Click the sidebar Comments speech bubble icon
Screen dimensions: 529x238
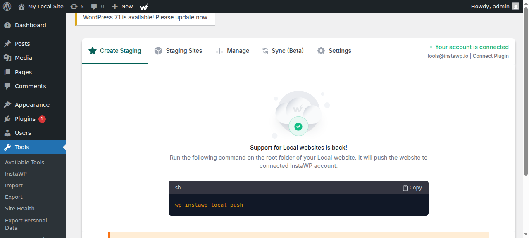pyautogui.click(x=7, y=86)
